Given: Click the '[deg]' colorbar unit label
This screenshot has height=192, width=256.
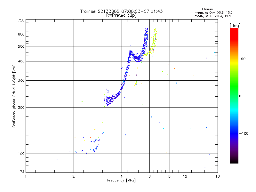Looking at the screenshot, I should point(235,26).
